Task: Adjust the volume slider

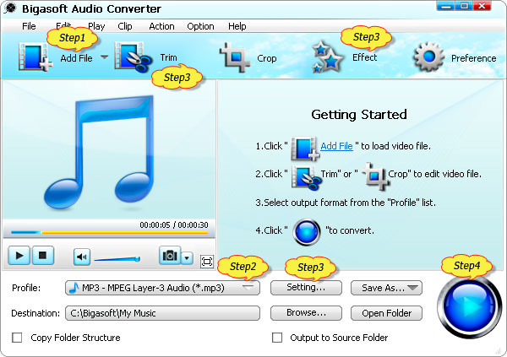Action: tap(117, 259)
